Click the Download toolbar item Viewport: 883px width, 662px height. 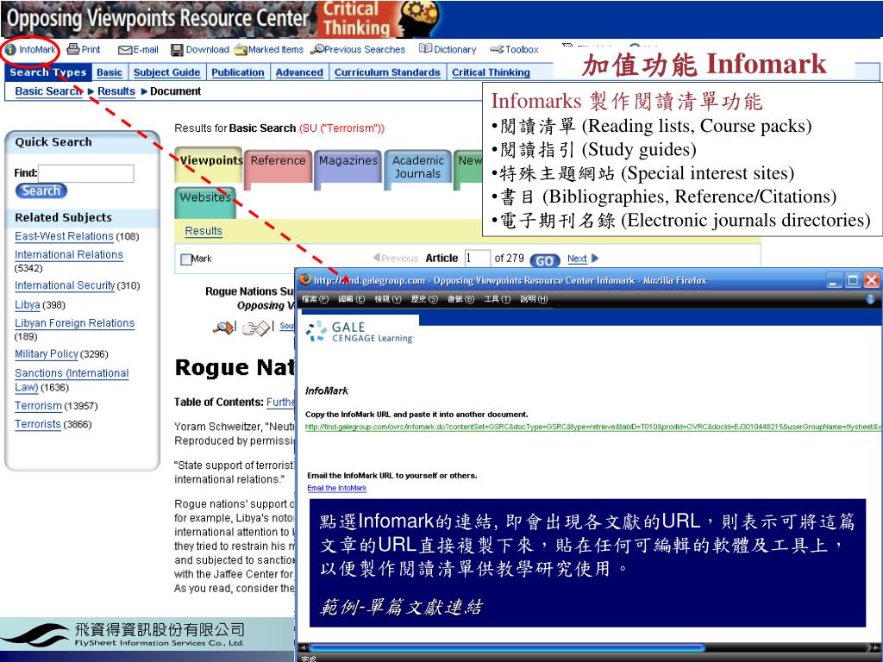tap(200, 49)
